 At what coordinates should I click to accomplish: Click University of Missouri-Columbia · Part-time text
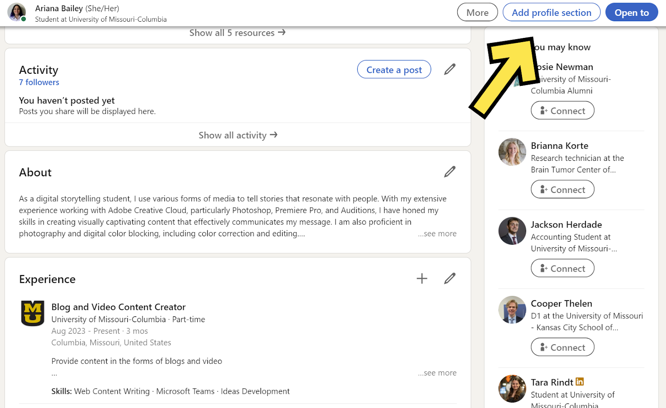[x=128, y=320]
